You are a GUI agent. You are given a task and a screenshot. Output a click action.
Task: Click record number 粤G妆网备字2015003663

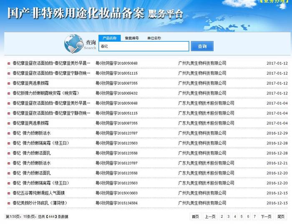click(x=116, y=193)
